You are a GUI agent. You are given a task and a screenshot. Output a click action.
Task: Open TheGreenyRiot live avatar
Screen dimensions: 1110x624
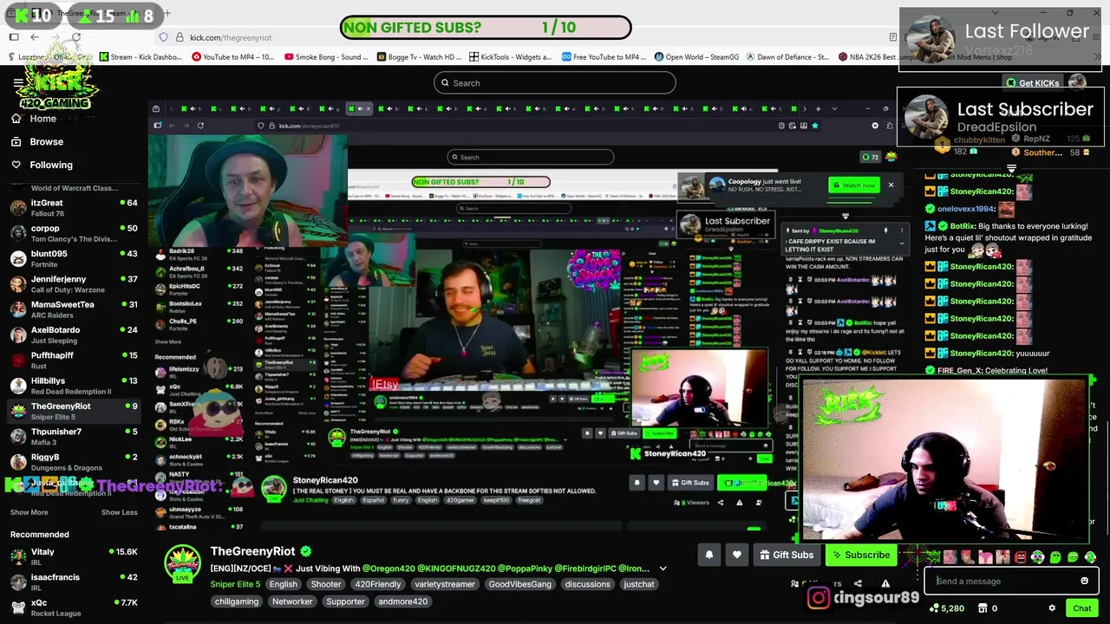(182, 564)
